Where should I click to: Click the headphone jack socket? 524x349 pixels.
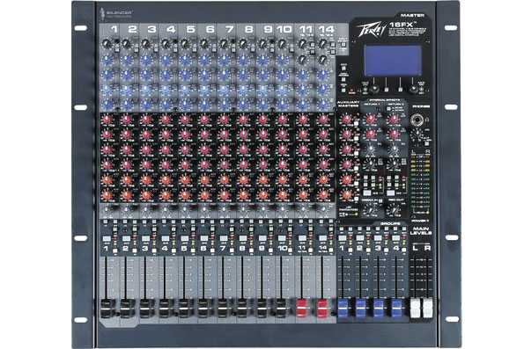pyautogui.click(x=417, y=119)
